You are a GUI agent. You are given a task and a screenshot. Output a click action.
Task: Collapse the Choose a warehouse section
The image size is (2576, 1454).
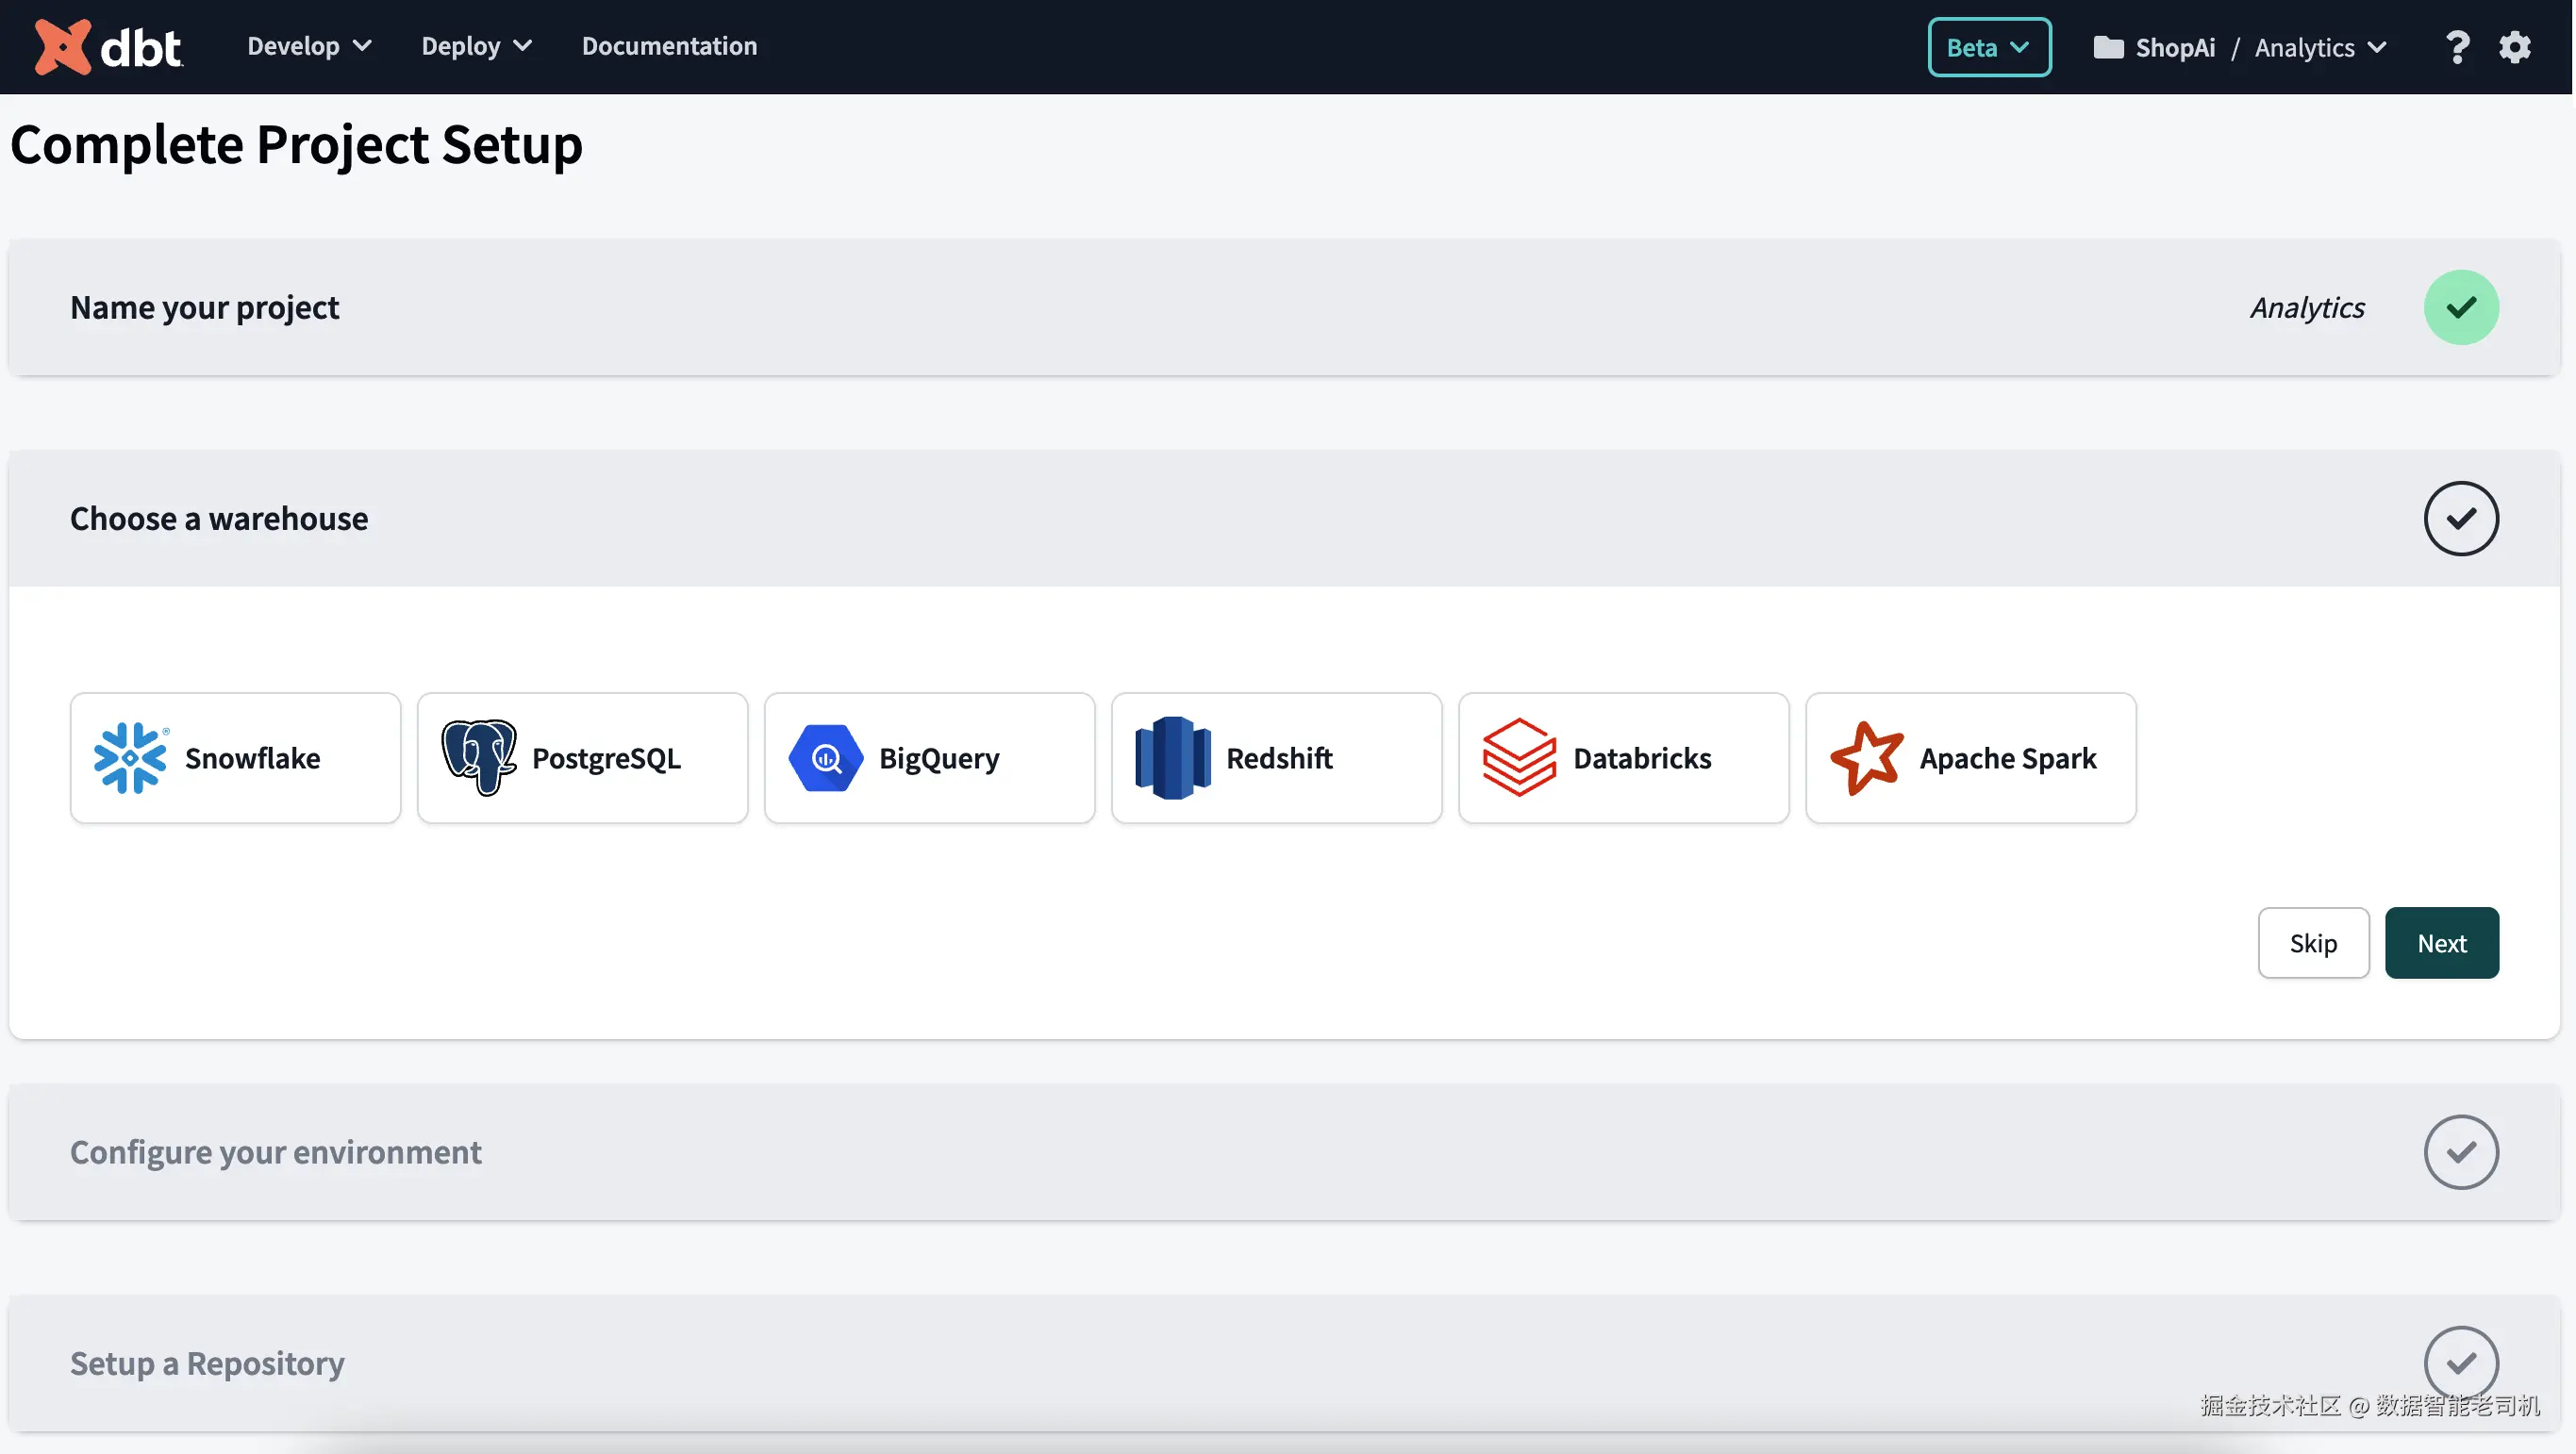pyautogui.click(x=1284, y=518)
